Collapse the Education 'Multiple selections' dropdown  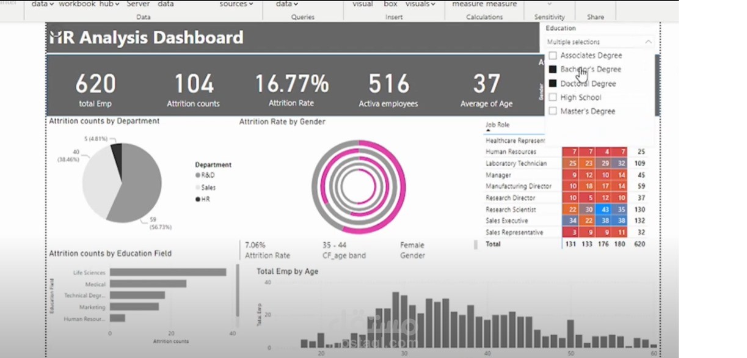[x=648, y=42]
